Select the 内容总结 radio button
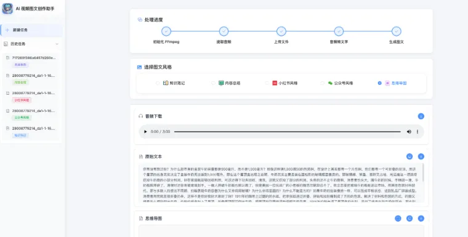This screenshot has width=468, height=237. (214, 83)
